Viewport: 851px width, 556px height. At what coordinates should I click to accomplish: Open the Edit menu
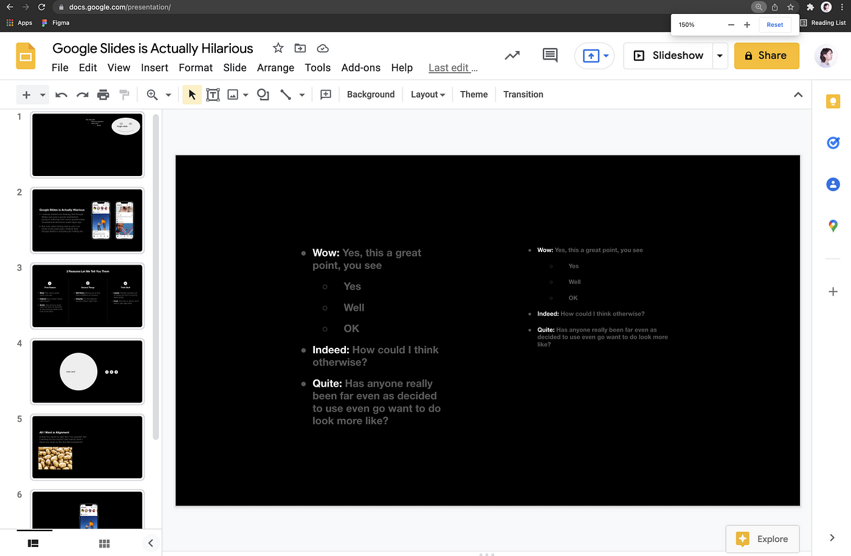point(88,68)
